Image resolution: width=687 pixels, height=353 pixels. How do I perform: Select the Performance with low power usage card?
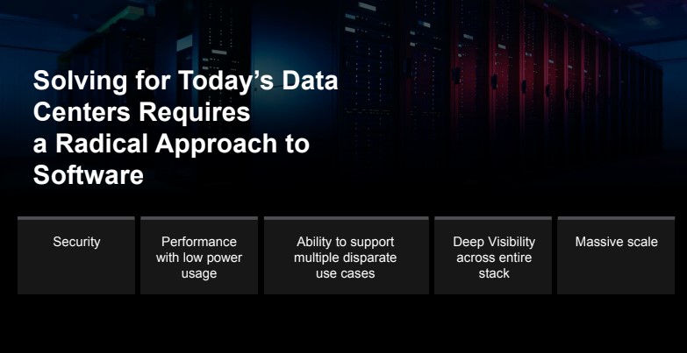[199, 257]
